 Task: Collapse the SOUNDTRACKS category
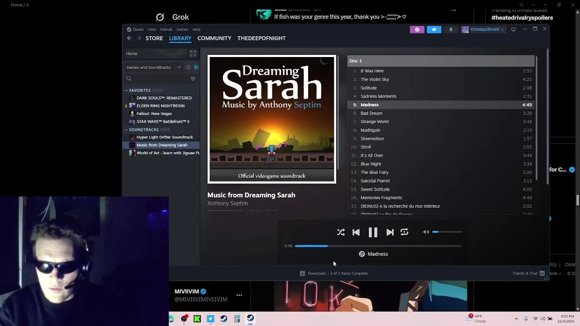pos(126,129)
